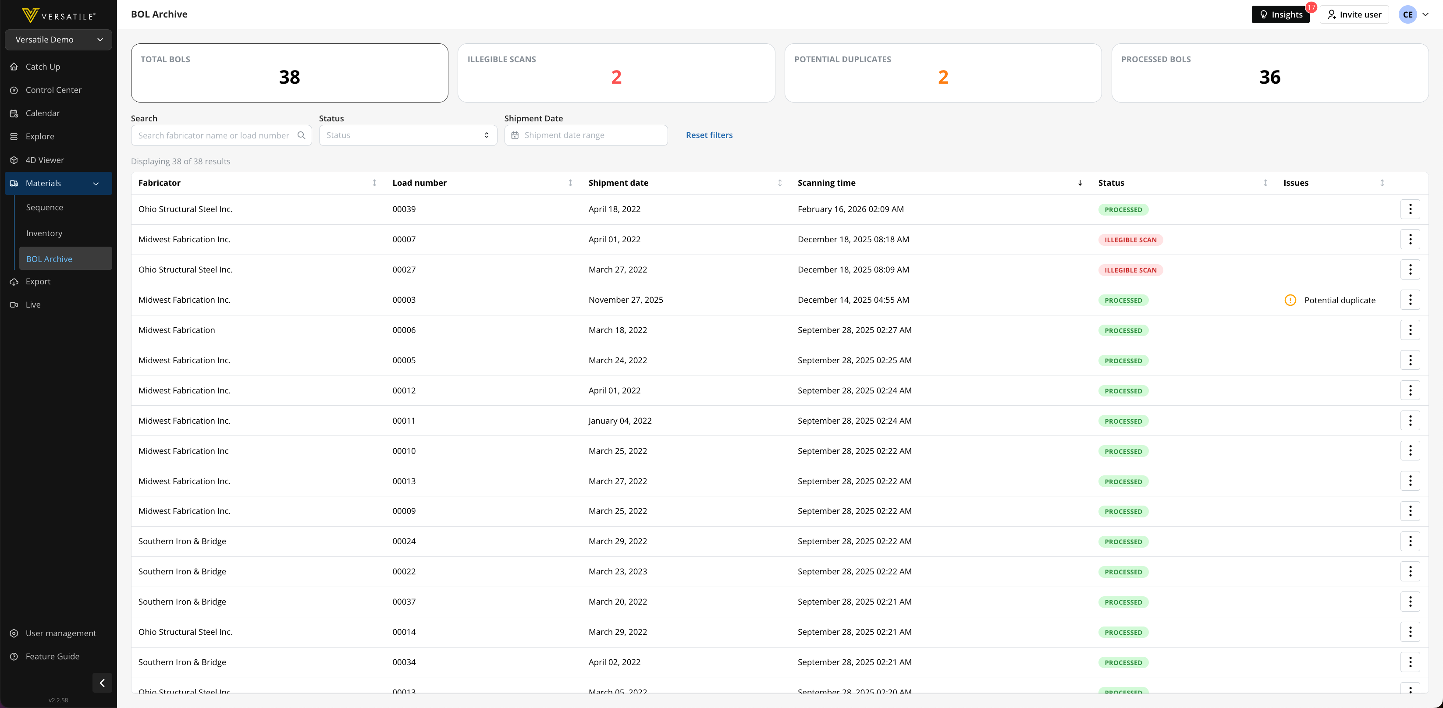Open actions menu for load 00003
The width and height of the screenshot is (1443, 708).
coord(1410,300)
